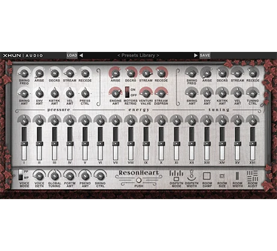Click the slider handle for resonator VIII
This screenshot has width=277, height=251.
pyautogui.click(x=131, y=144)
